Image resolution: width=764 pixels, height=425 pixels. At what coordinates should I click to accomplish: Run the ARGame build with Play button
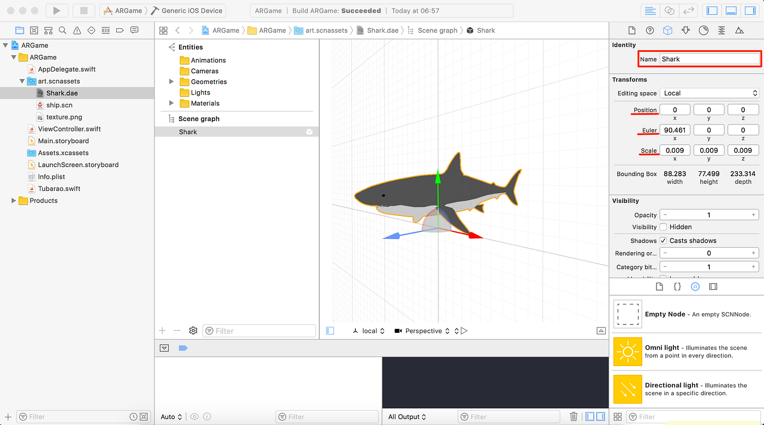point(57,10)
